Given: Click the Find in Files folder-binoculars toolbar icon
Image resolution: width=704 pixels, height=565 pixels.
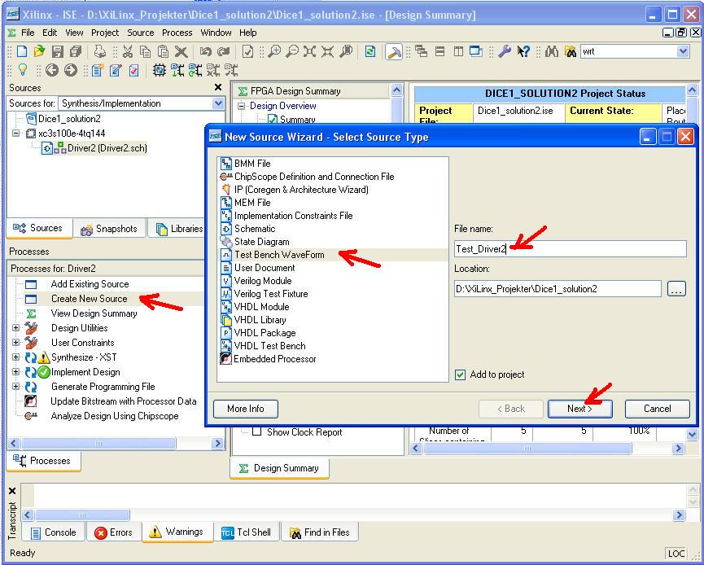Looking at the screenshot, I should click(x=571, y=51).
